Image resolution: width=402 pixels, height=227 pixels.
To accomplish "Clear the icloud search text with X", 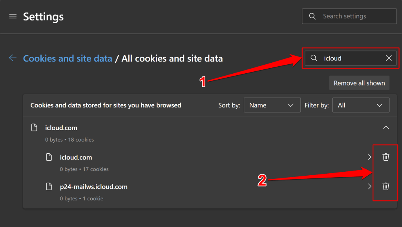I will (389, 58).
